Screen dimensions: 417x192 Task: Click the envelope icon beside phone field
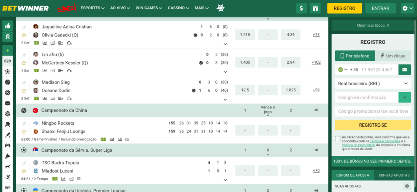point(404,69)
